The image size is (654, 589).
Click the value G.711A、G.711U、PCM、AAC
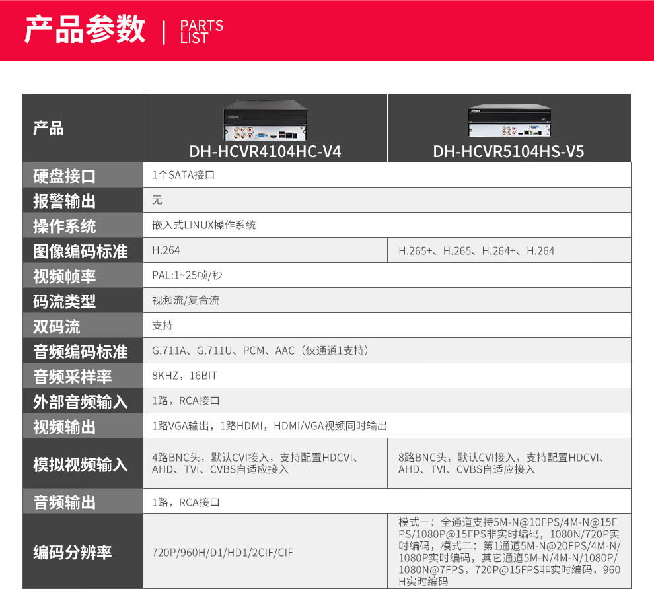223,351
